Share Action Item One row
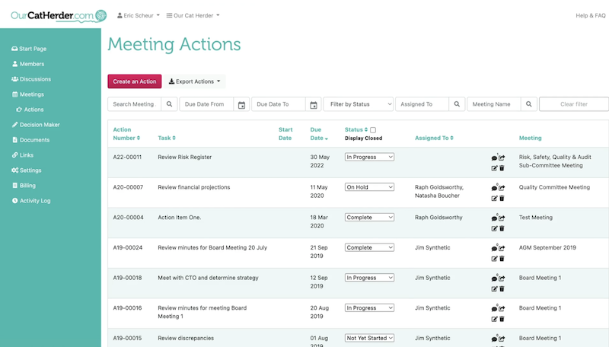609x347 pixels. click(502, 218)
